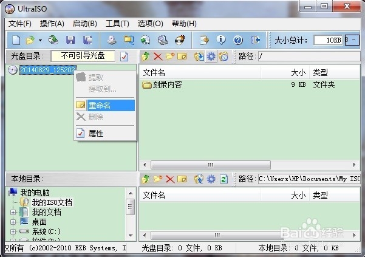Click the Help question mark icon
Screen dimensions: 365x257
tap(238, 40)
